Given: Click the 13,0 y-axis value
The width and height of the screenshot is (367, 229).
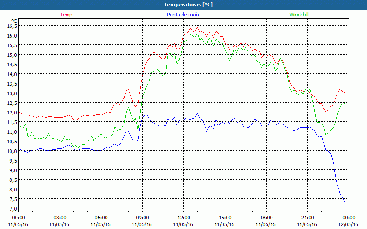Looking at the screenshot, I should point(12,93).
